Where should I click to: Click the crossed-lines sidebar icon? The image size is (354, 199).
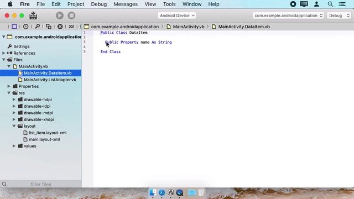tap(71, 27)
